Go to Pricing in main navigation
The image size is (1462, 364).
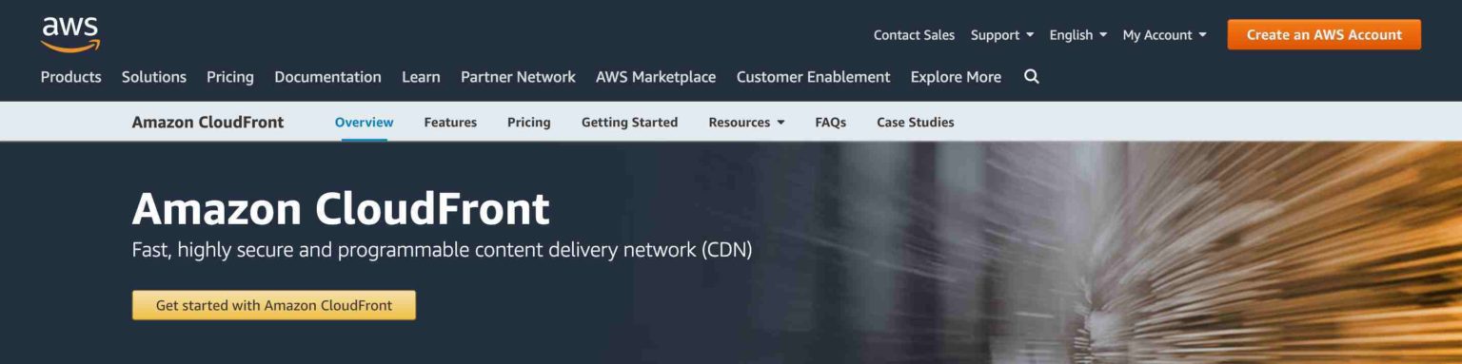pyautogui.click(x=230, y=77)
